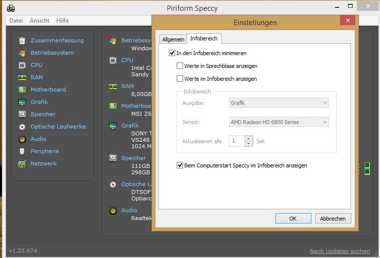Screen dimensions: 380x258
Task: Open Audio section in sidebar
Action: click(38, 139)
